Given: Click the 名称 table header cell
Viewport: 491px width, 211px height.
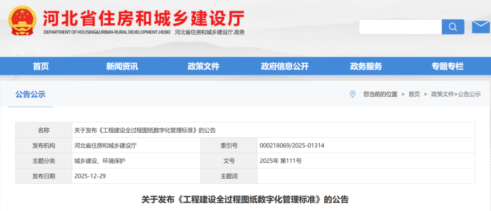Looking at the screenshot, I should coord(44,130).
